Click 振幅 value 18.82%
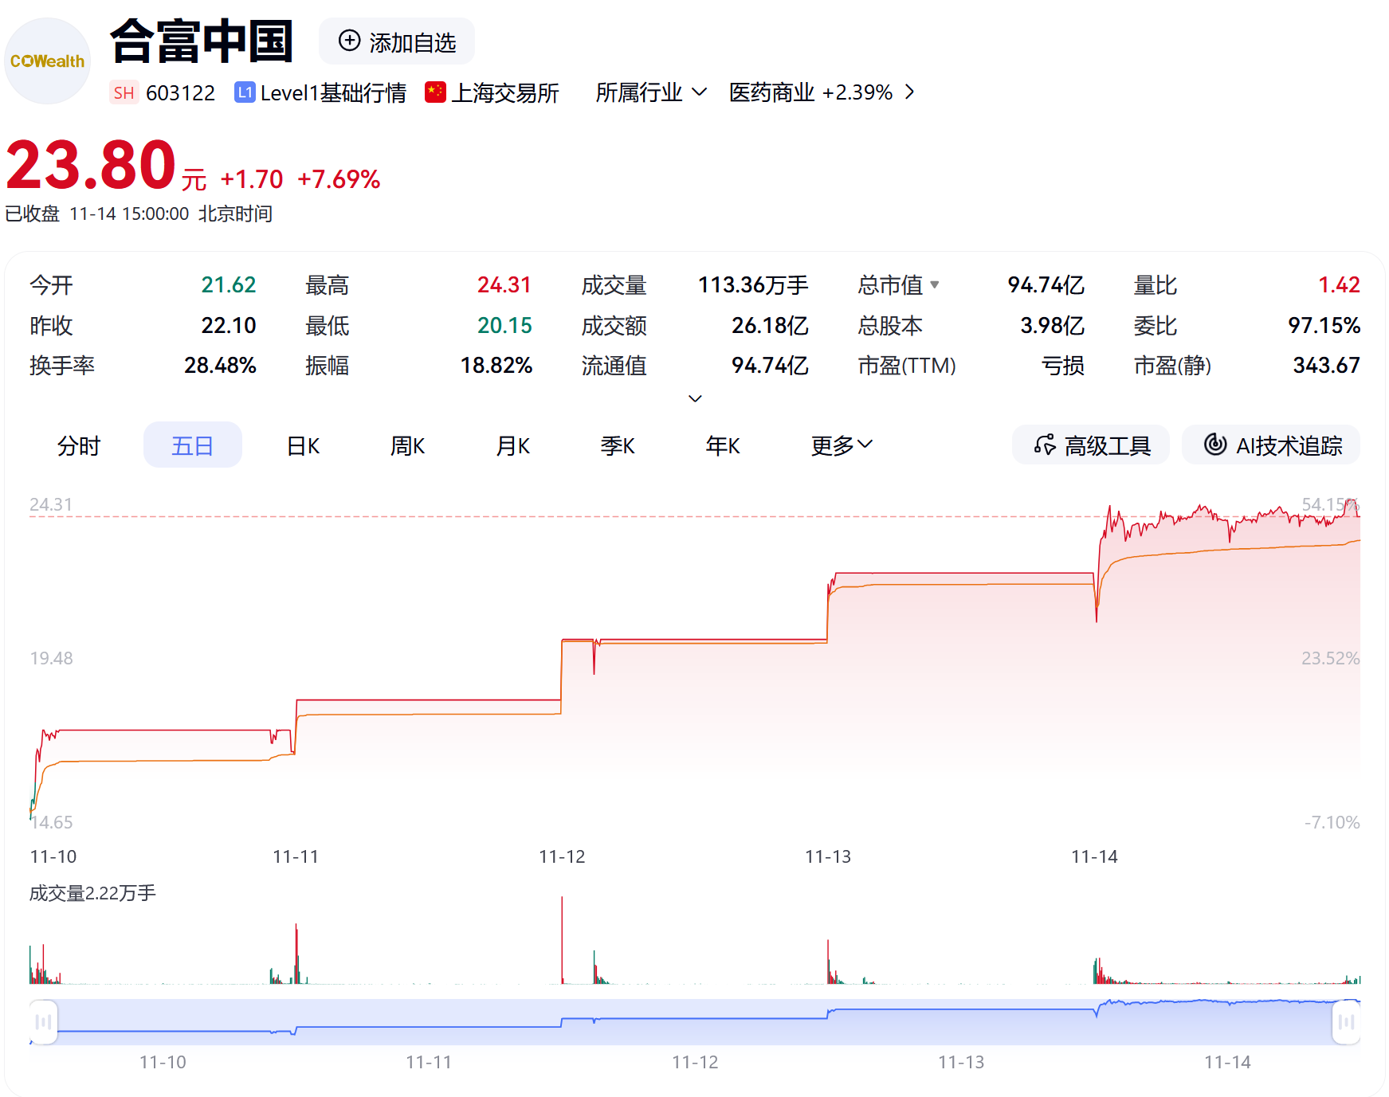The image size is (1389, 1097). click(x=496, y=365)
